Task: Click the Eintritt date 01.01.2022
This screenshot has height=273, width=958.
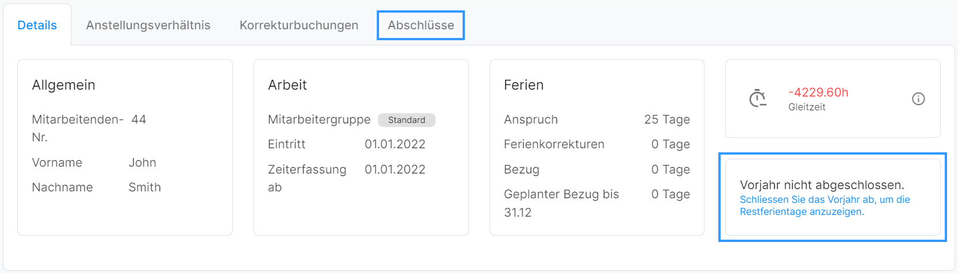Action: click(395, 144)
